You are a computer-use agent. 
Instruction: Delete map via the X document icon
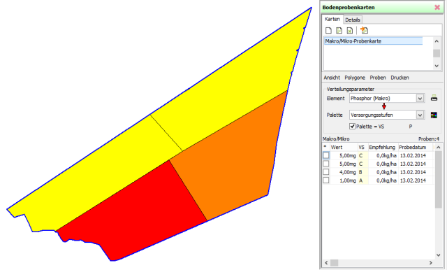(349, 30)
